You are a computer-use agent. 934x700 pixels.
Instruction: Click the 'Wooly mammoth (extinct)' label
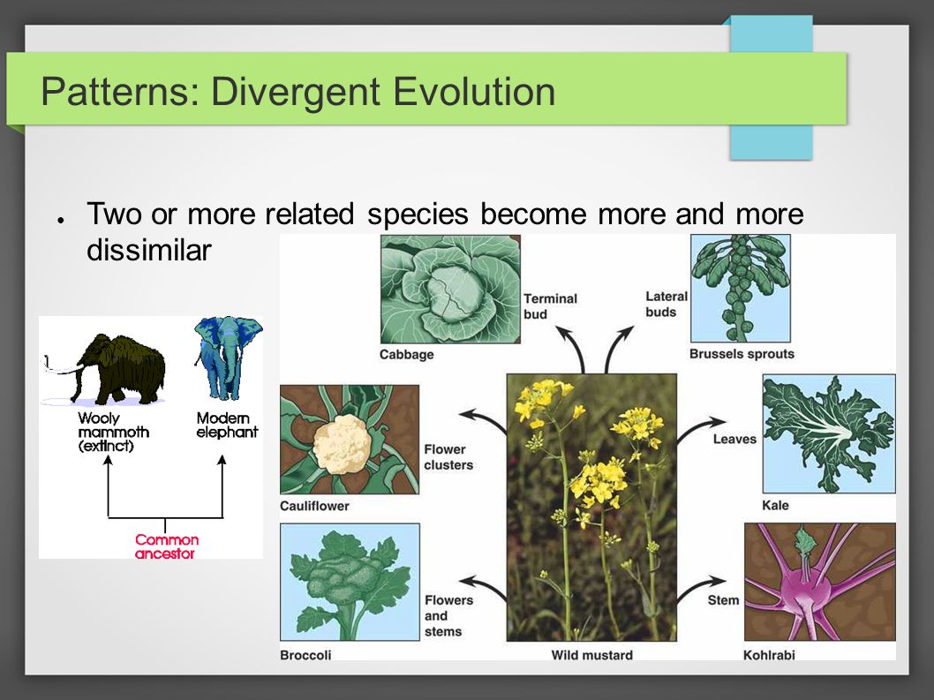click(113, 432)
